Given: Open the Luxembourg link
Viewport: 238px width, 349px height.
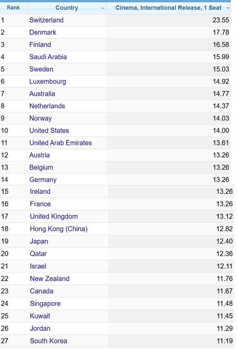Looking at the screenshot, I should (x=48, y=81).
